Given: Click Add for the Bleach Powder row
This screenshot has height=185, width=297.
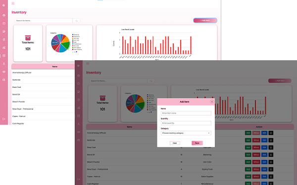Looking at the screenshot, I should [248, 162].
